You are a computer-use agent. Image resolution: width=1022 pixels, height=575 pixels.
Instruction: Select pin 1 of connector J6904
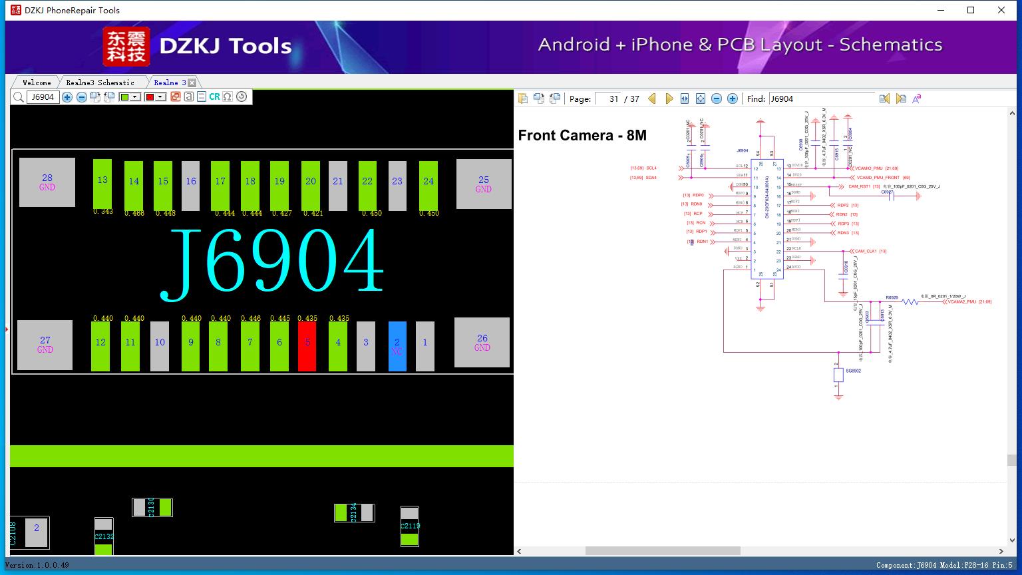point(425,346)
